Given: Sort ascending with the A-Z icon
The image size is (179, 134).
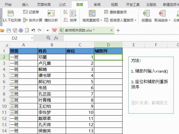Looking at the screenshot, I should click(65, 12).
